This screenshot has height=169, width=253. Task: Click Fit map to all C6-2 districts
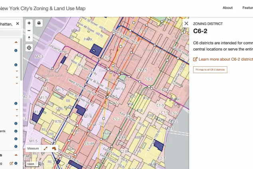[x=210, y=70]
